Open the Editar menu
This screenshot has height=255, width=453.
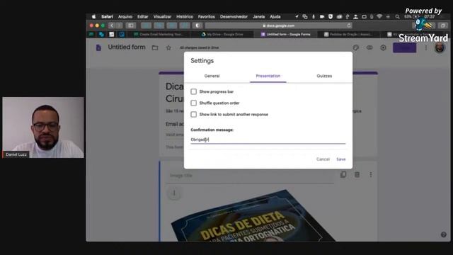(143, 17)
